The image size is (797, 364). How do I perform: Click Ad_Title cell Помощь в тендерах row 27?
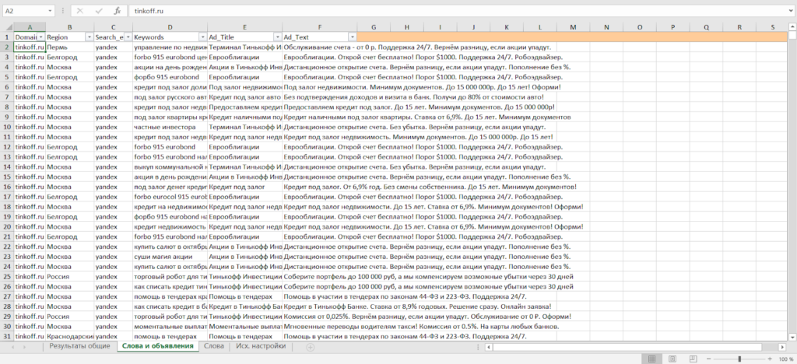(245, 296)
